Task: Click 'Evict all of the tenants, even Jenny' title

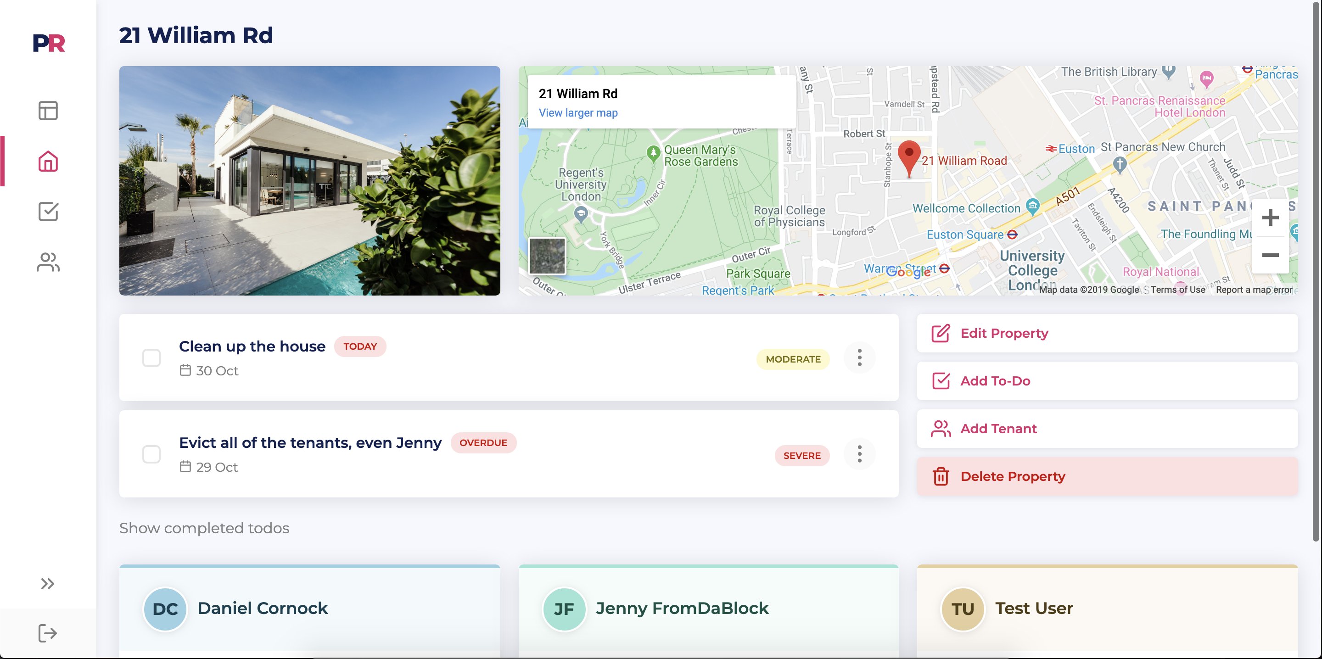Action: pos(310,443)
